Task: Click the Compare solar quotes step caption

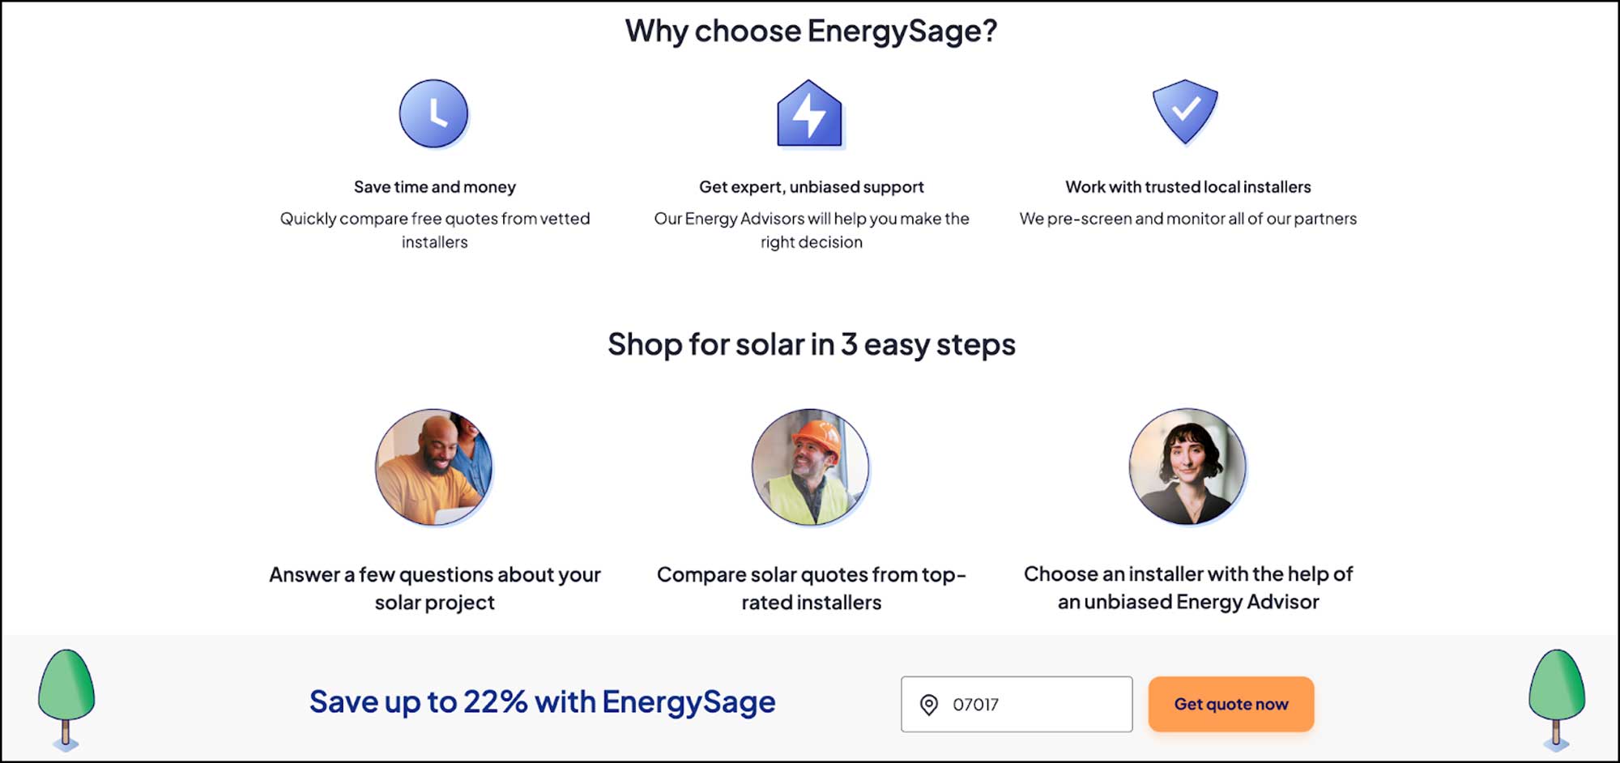Action: pos(810,587)
